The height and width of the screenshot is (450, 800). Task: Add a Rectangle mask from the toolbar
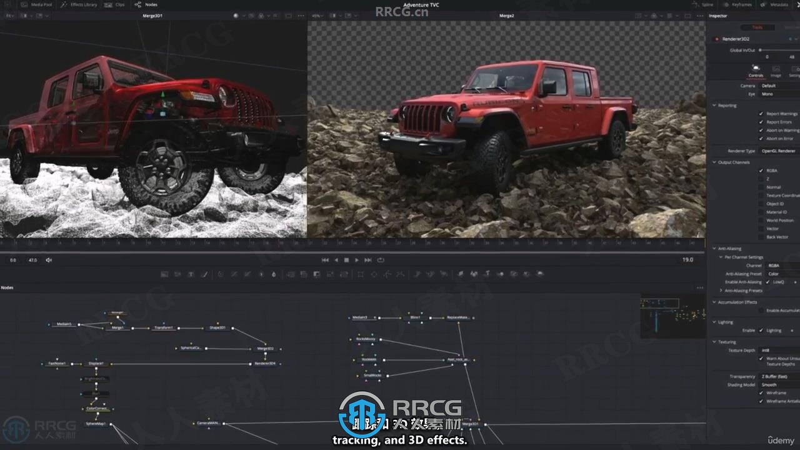pyautogui.click(x=361, y=274)
